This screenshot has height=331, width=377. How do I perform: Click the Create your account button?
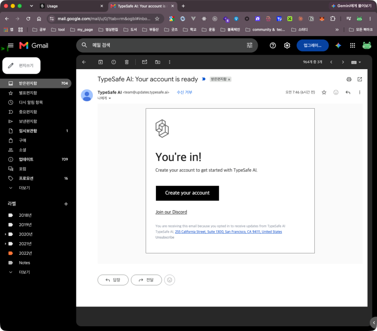pyautogui.click(x=187, y=193)
